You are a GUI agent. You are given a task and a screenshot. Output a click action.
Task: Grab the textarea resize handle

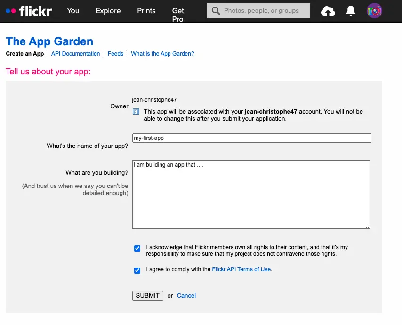pyautogui.click(x=368, y=226)
